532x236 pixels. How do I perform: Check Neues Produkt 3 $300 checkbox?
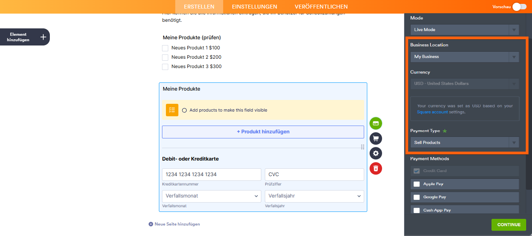pyautogui.click(x=165, y=67)
